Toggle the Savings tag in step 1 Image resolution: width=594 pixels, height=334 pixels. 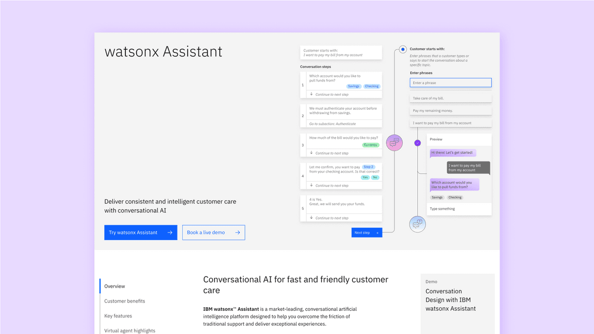pos(353,87)
